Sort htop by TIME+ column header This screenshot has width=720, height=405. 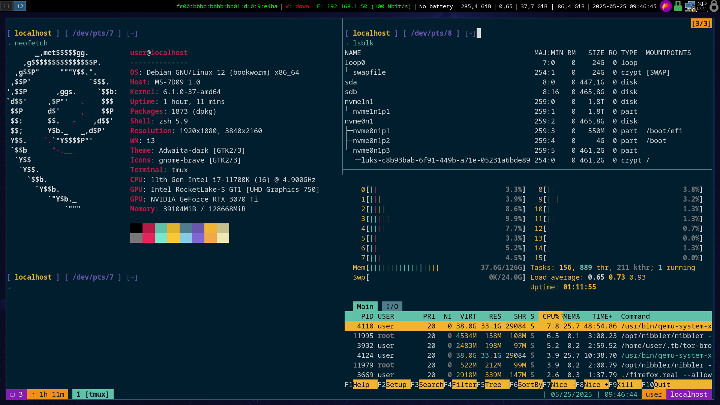[x=602, y=316]
